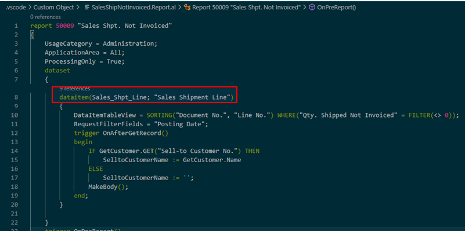Click line number 12 in the gutter
Viewport: 465px width, 231px height.
15,133
